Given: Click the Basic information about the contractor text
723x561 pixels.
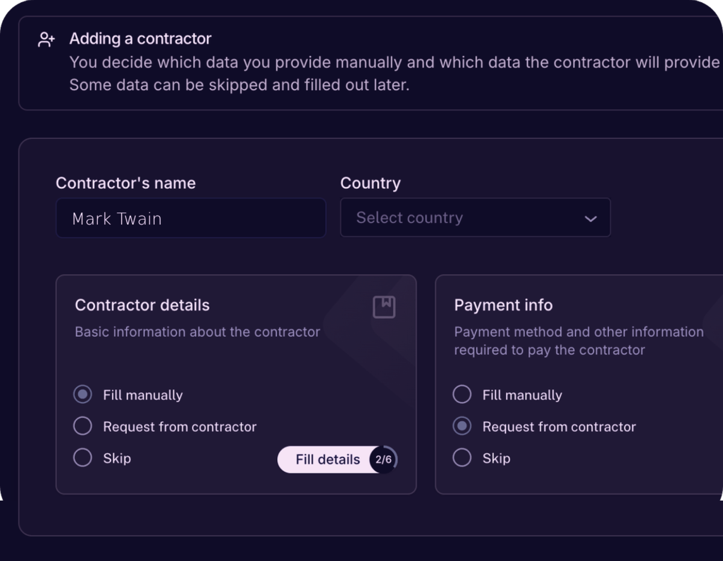Looking at the screenshot, I should (x=197, y=332).
